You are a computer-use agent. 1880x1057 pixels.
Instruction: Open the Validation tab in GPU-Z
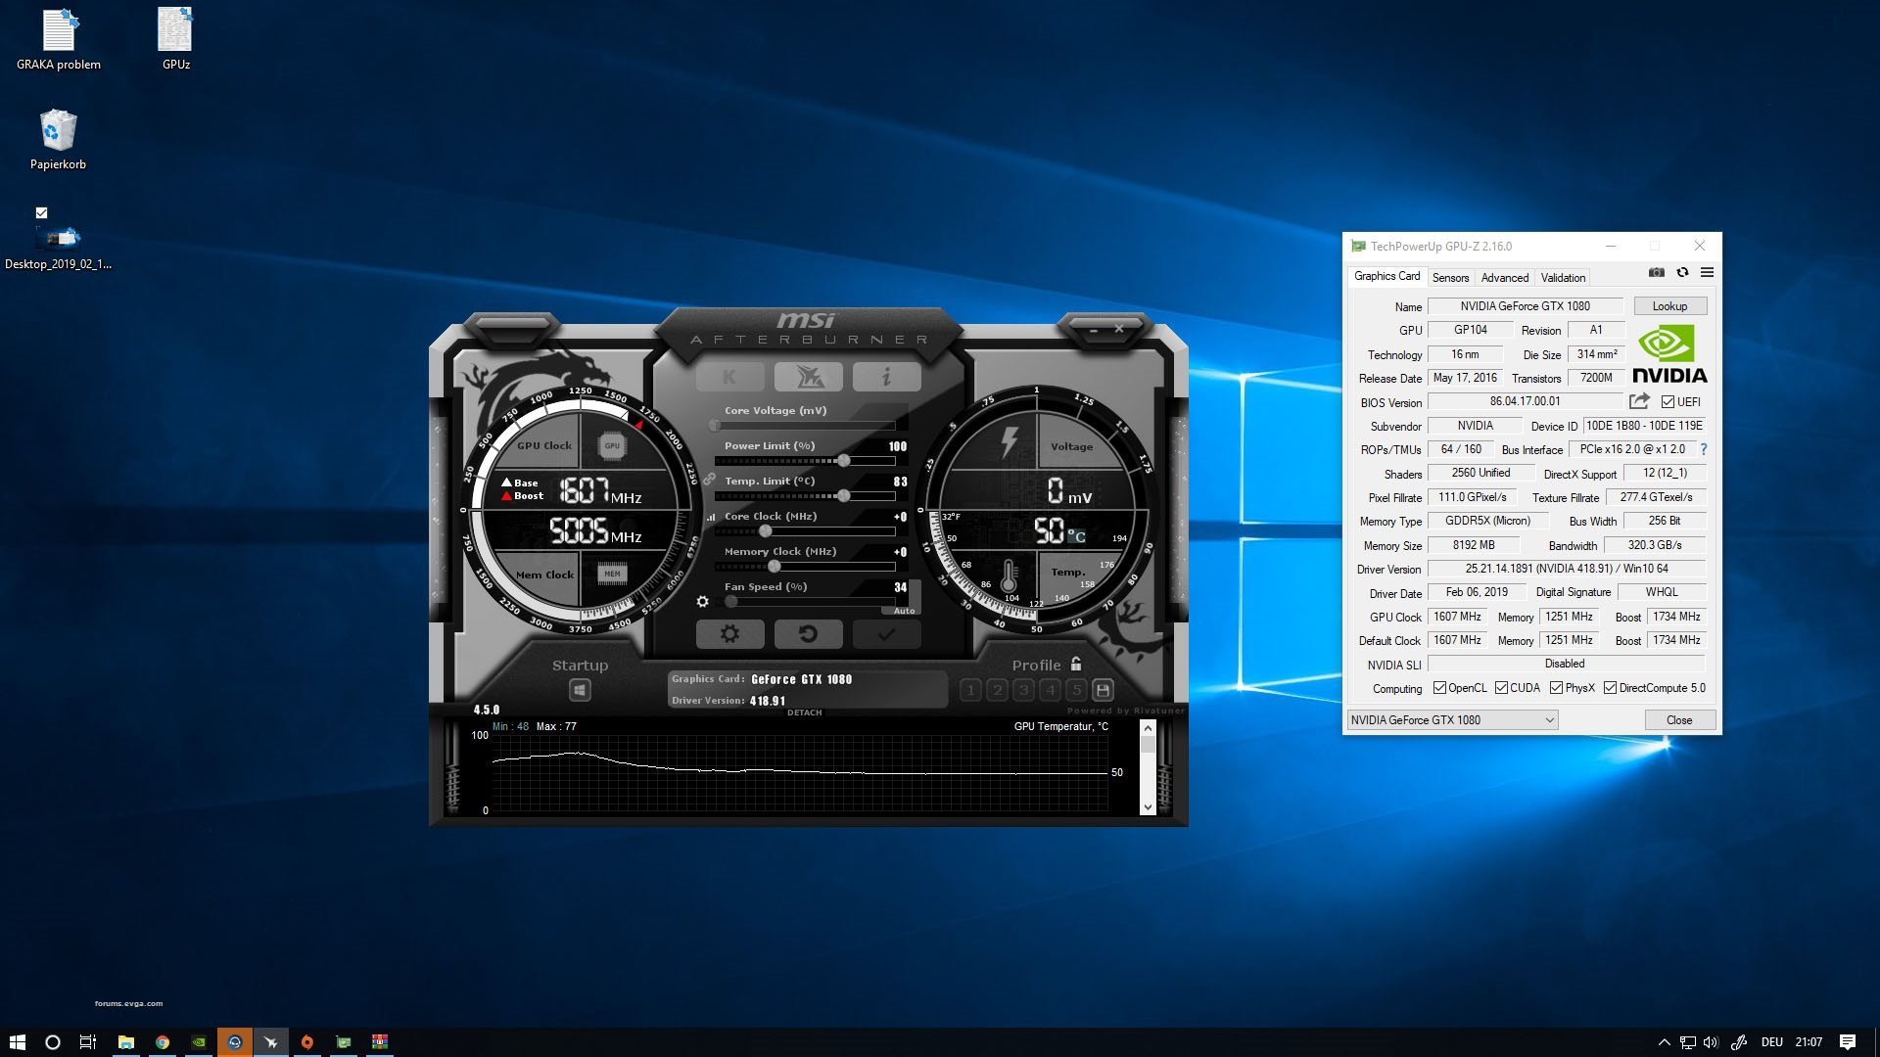[x=1563, y=278]
